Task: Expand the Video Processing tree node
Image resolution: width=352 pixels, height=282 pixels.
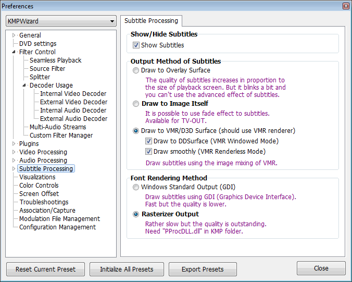Action: click(x=14, y=152)
